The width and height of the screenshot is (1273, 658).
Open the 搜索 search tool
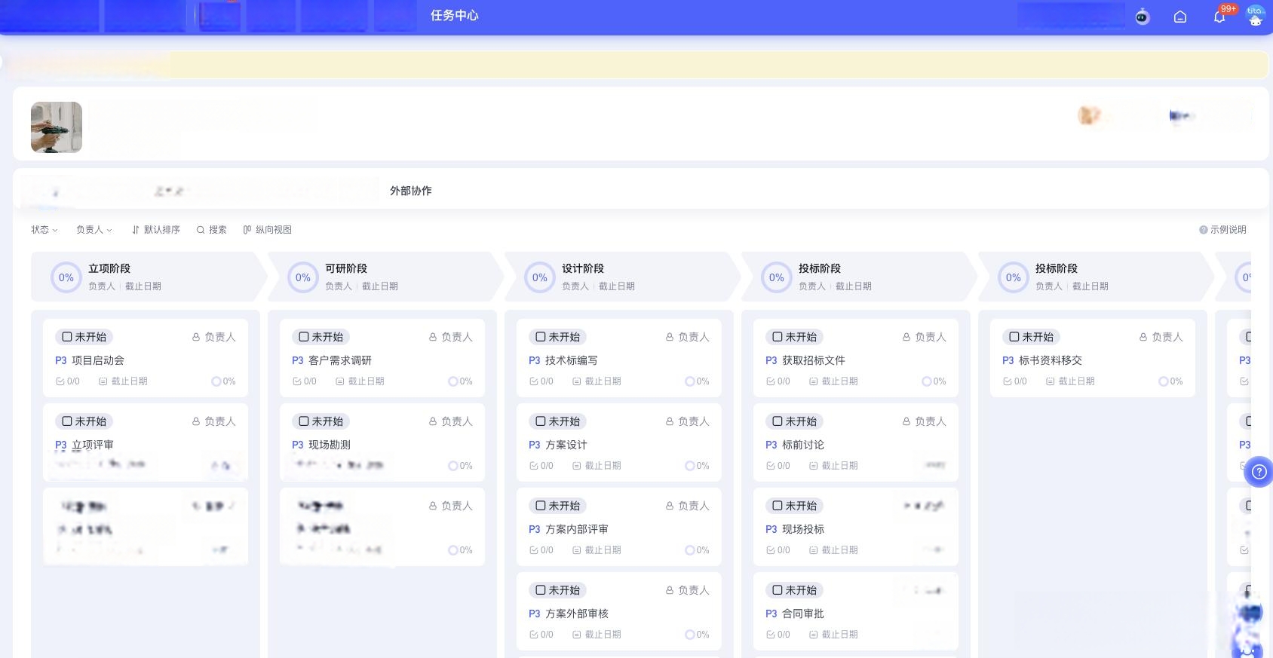point(212,230)
